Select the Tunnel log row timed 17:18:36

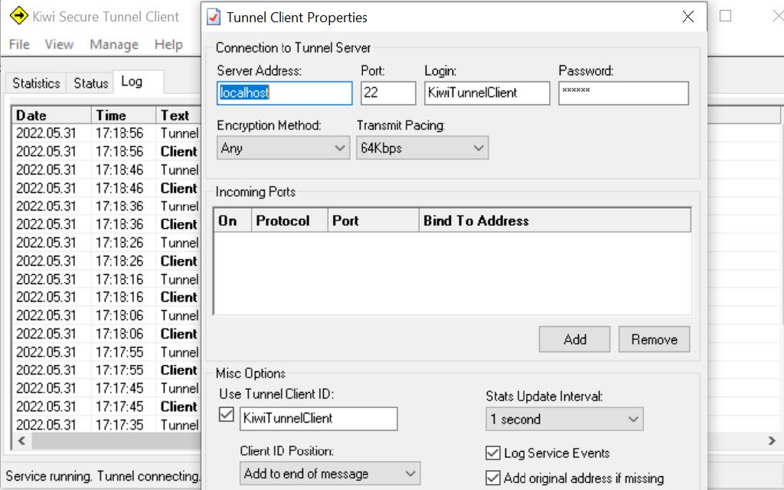tap(106, 207)
